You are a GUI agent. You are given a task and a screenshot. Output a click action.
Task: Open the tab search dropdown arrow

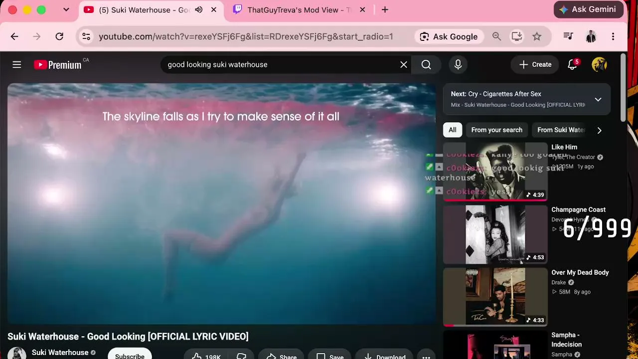click(x=66, y=9)
